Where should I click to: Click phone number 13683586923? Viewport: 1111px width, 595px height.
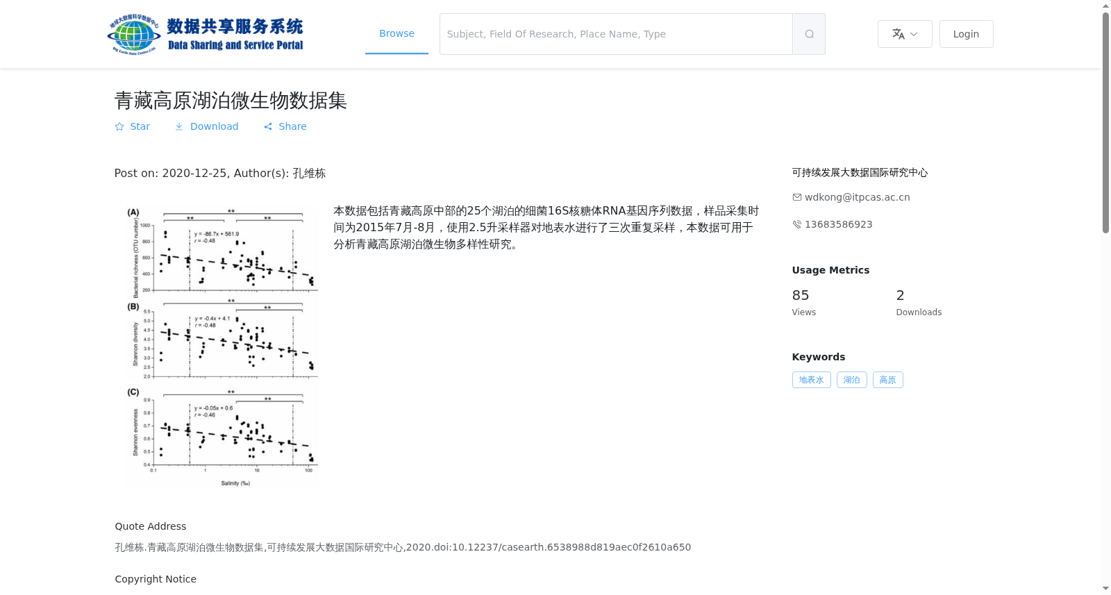pos(838,224)
